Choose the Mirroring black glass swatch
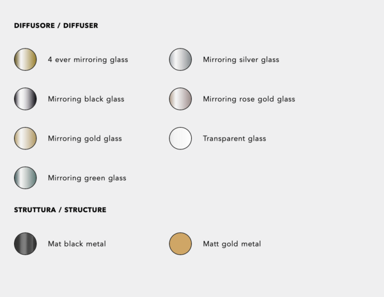The image size is (384, 297). (x=25, y=99)
